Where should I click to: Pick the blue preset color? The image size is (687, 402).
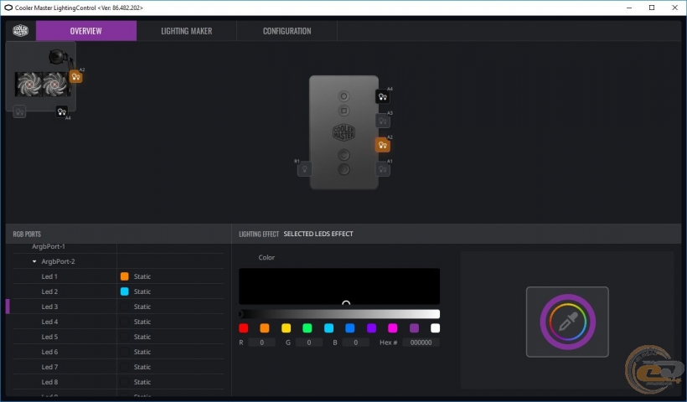pos(350,328)
